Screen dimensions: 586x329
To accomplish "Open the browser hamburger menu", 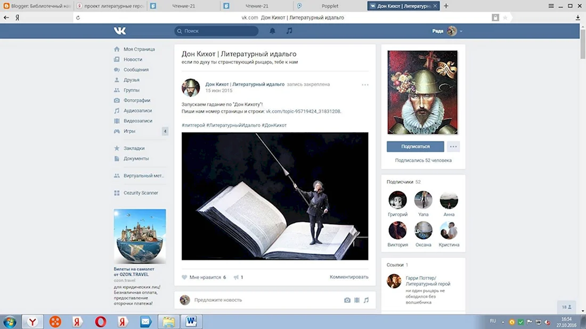I will pyautogui.click(x=551, y=6).
